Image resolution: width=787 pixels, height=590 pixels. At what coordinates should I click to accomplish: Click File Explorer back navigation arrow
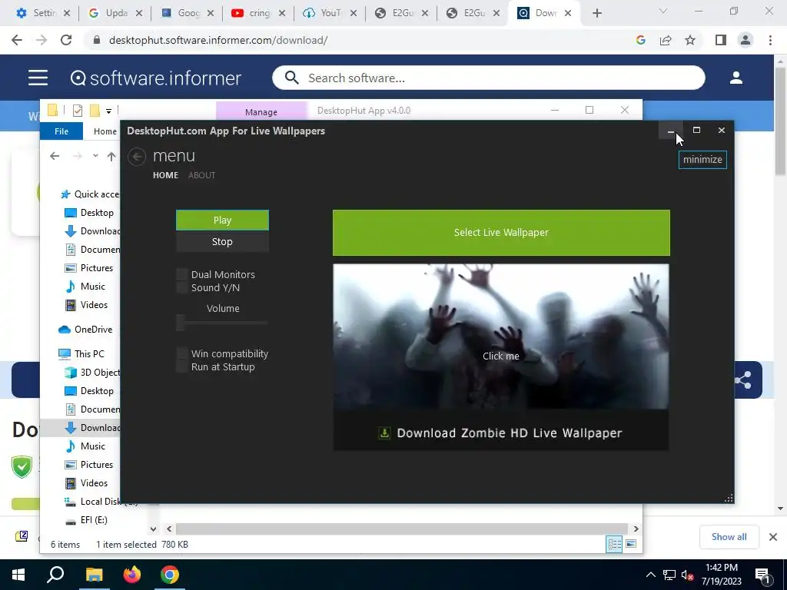[x=55, y=157]
